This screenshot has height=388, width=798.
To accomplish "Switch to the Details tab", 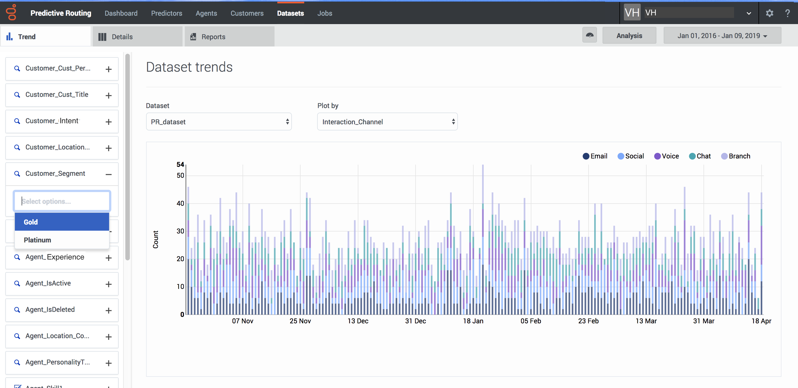I will click(138, 36).
